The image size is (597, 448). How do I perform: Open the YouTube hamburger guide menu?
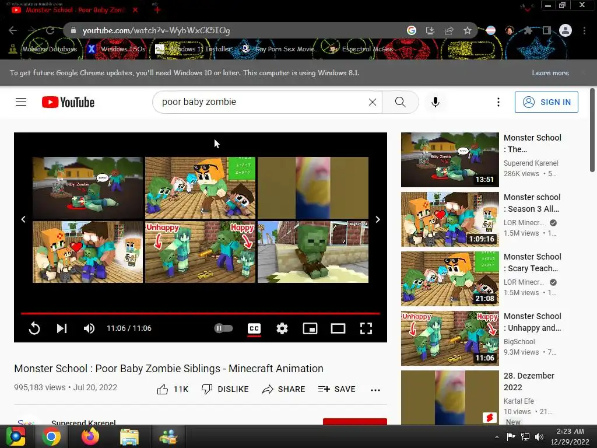click(x=21, y=102)
